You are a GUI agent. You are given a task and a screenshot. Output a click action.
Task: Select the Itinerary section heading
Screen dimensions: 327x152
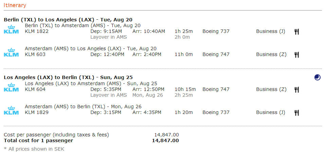pos(15,5)
